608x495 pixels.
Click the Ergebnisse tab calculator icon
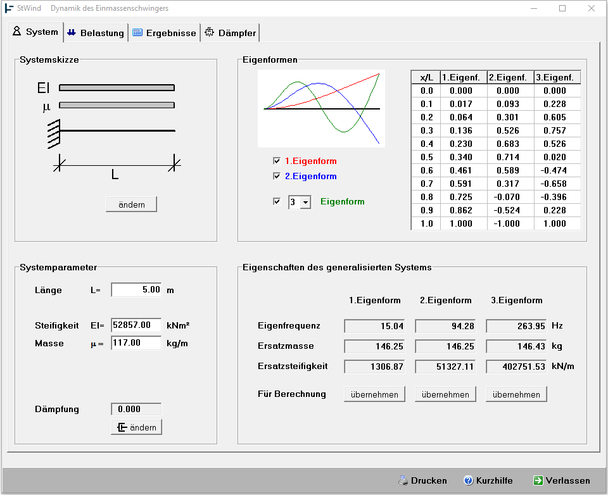coord(137,32)
